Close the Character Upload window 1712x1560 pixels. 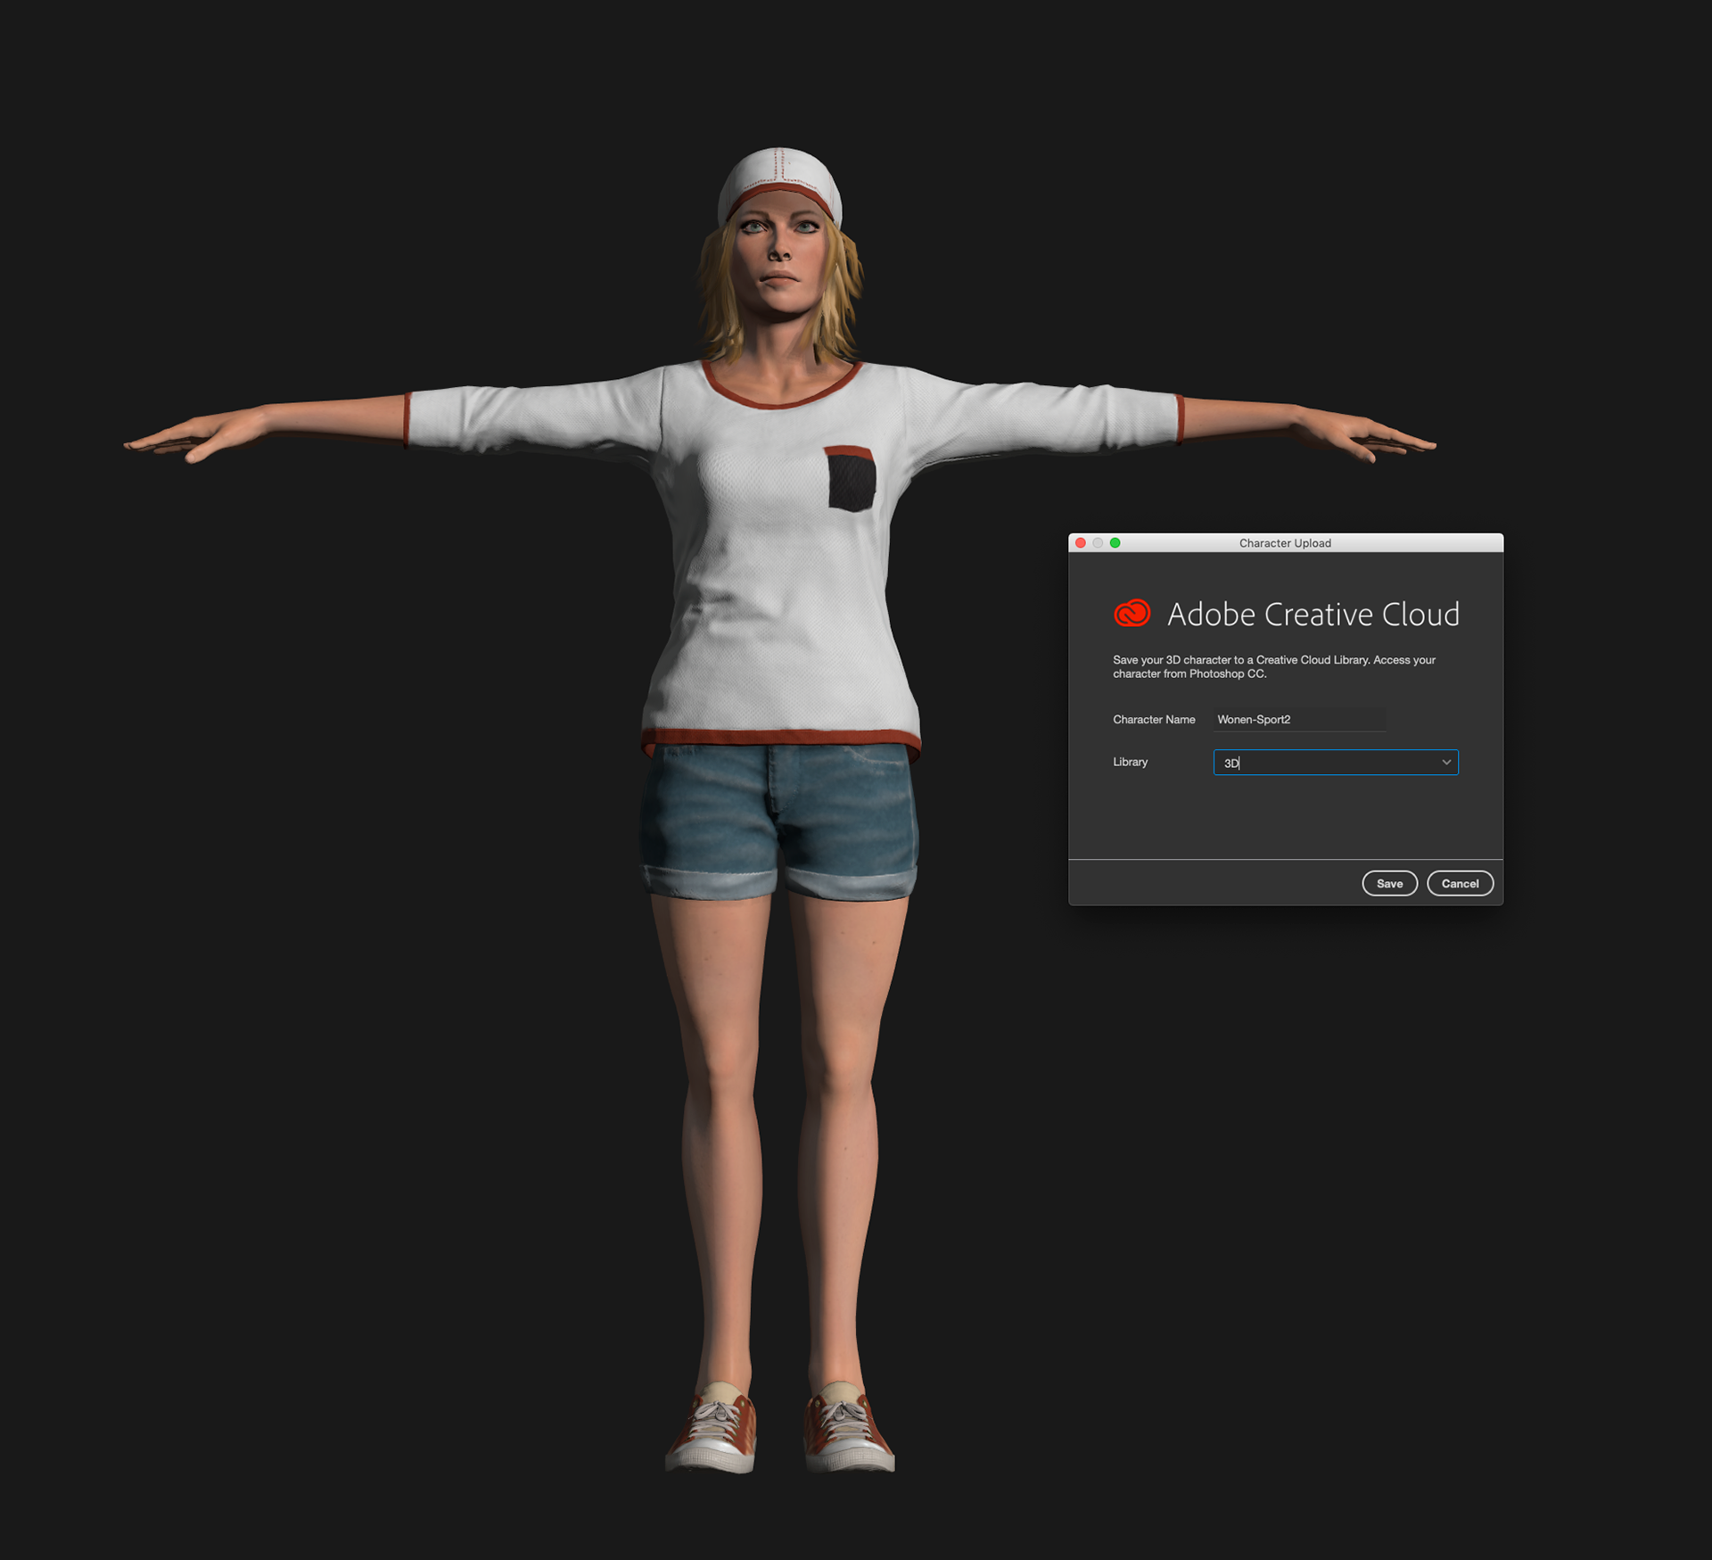pyautogui.click(x=1081, y=542)
